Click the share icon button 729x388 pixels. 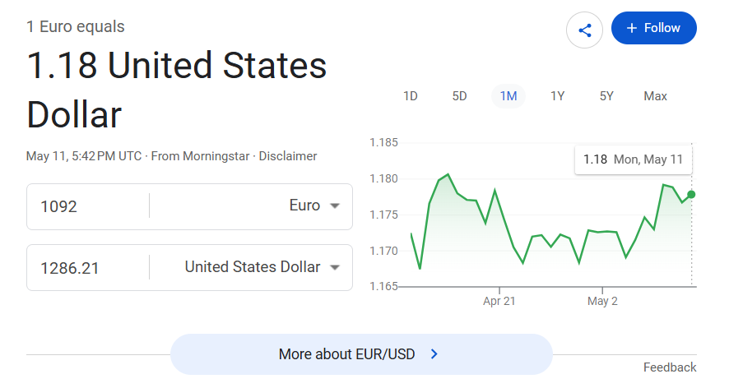[584, 30]
